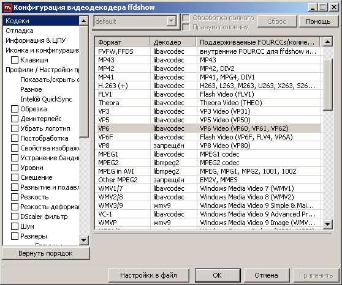
Task: Click down arrow of codec list scrollbar
Action: tap(328, 224)
